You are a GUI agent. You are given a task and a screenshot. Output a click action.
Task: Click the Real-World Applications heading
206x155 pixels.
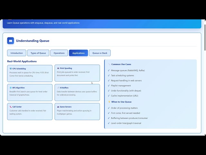click(x=22, y=61)
